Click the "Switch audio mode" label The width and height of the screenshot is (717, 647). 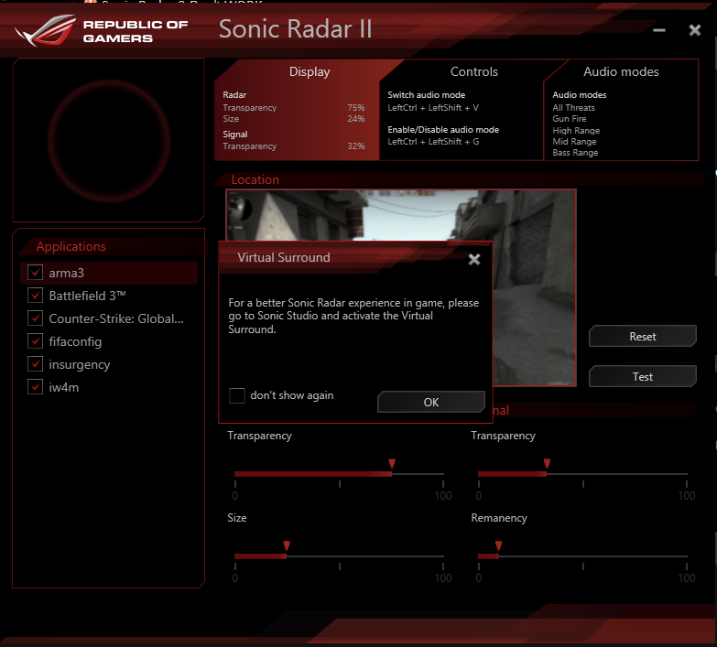426,95
